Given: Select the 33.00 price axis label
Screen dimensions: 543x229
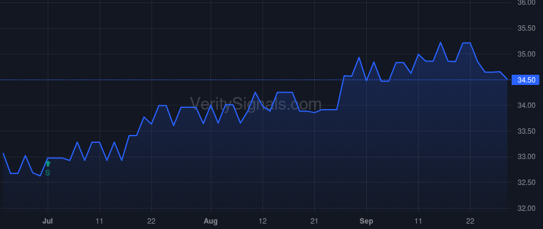Looking at the screenshot, I should pyautogui.click(x=526, y=157).
